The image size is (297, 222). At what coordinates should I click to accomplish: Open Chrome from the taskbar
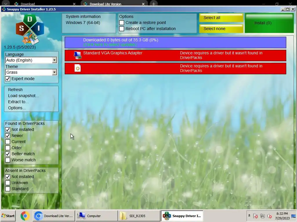pyautogui.click(x=25, y=216)
